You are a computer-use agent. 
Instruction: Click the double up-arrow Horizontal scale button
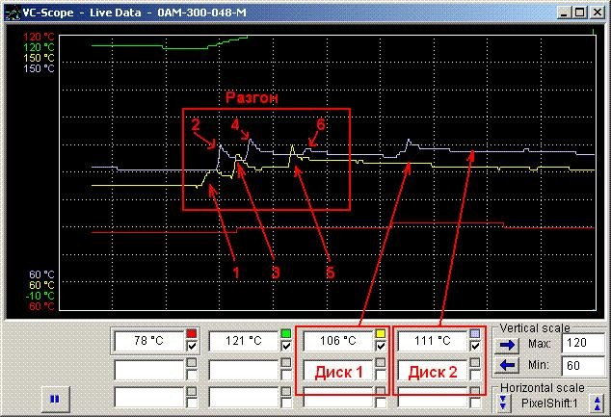point(598,403)
